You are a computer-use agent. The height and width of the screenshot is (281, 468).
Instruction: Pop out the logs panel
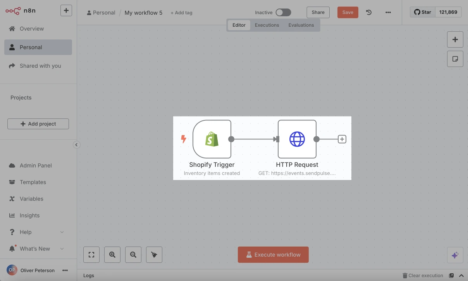[x=451, y=276]
